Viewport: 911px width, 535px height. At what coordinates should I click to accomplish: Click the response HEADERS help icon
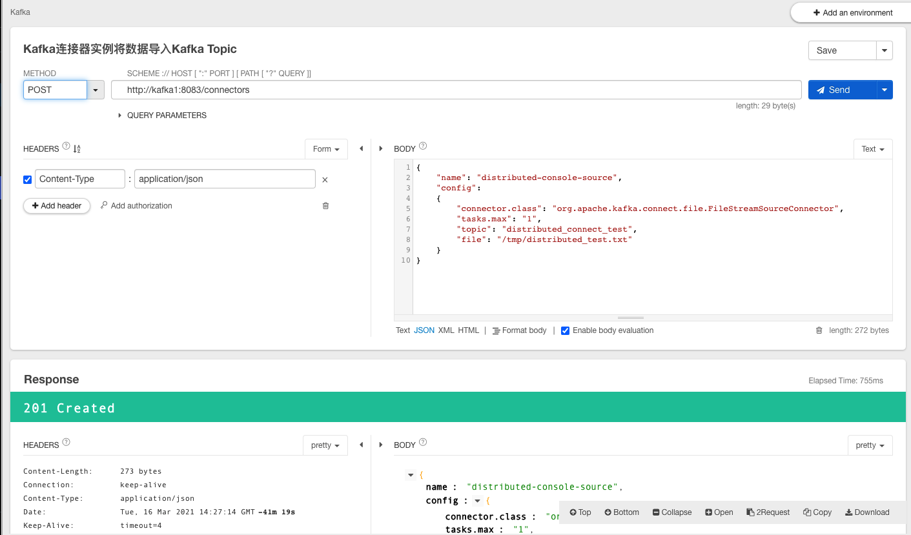click(66, 443)
